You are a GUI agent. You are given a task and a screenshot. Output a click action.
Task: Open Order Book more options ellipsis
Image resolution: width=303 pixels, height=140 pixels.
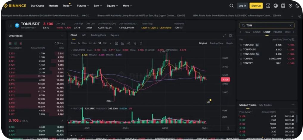(x=62, y=36)
